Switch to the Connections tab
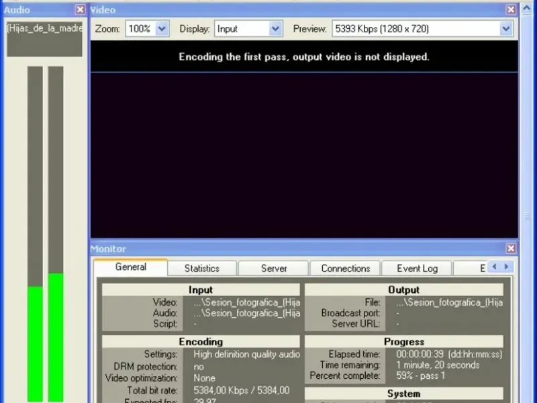537x403 pixels. click(345, 268)
